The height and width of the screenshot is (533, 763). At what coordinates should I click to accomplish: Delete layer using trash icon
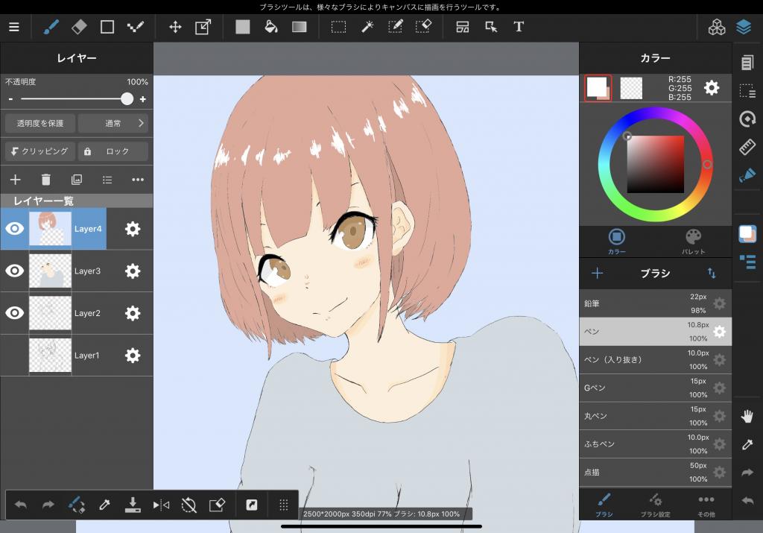coord(45,180)
